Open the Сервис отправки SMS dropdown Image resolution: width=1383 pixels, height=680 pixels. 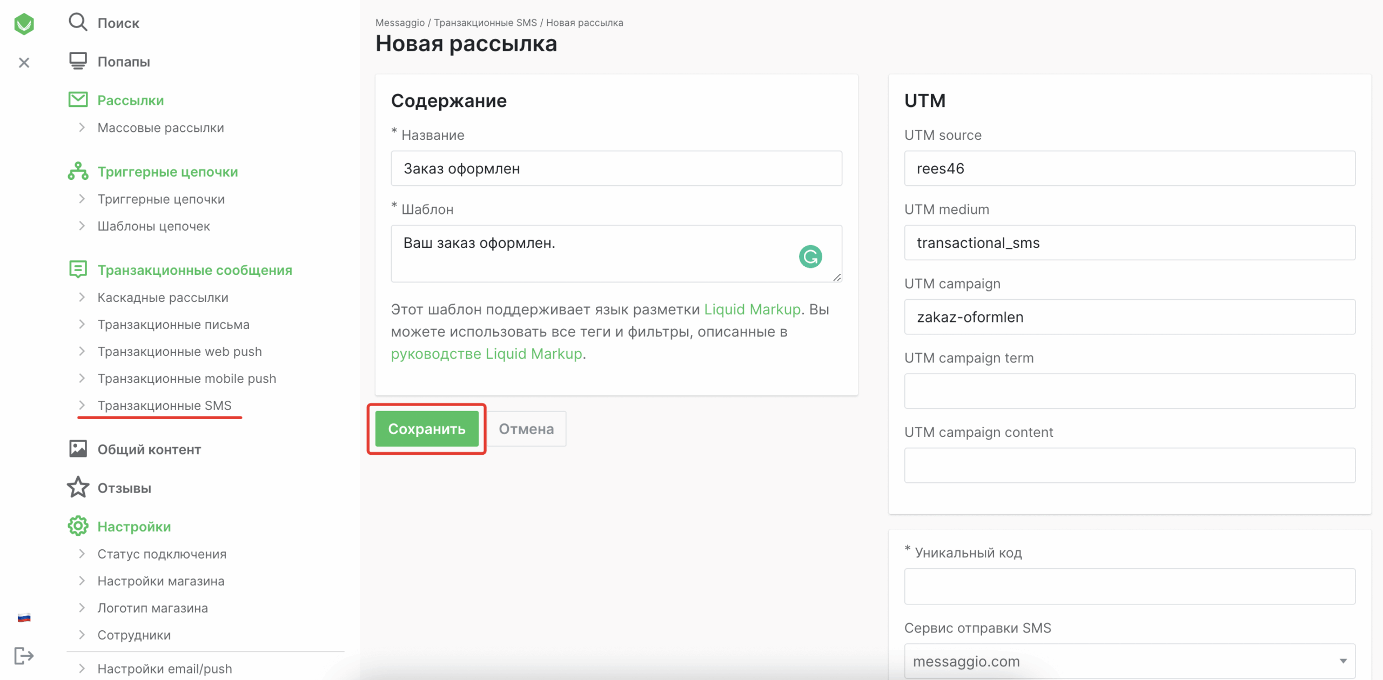coord(1129,661)
